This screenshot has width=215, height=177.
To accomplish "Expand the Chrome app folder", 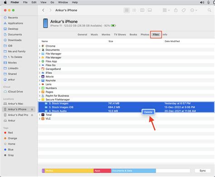I will [39, 46].
